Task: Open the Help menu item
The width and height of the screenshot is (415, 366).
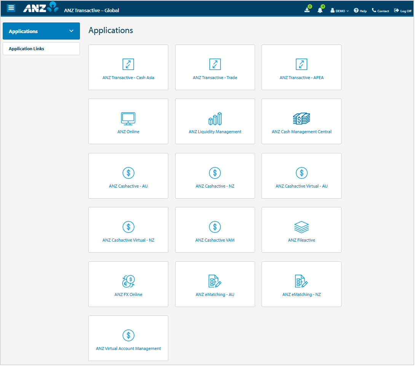Action: [x=360, y=11]
